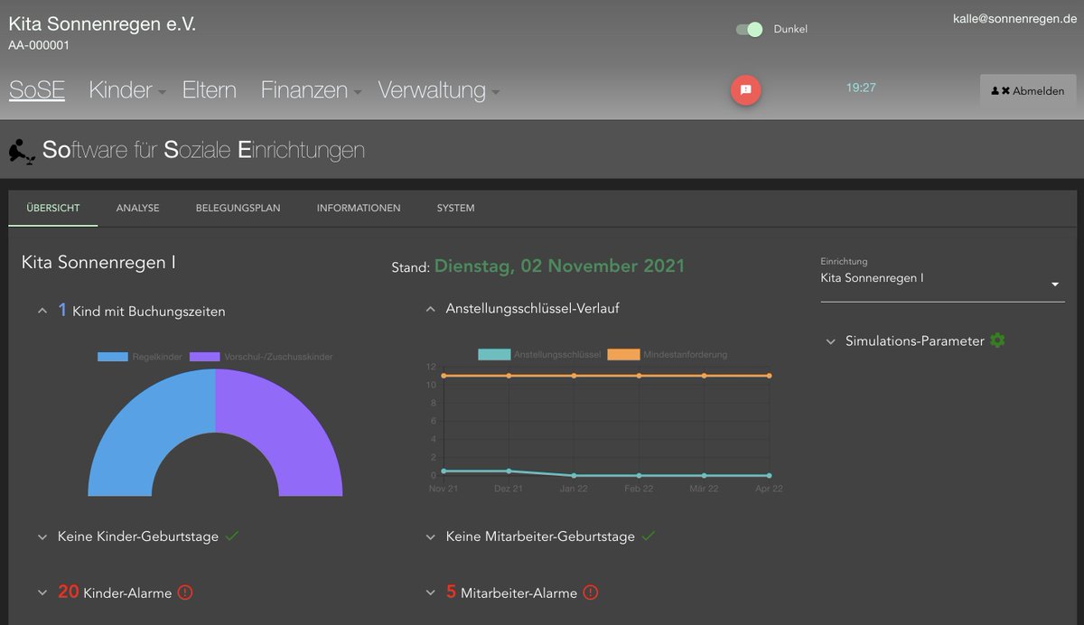Expand the 5 Mitarbeiter-Alarme section
Image resolution: width=1084 pixels, height=625 pixels.
tap(431, 592)
